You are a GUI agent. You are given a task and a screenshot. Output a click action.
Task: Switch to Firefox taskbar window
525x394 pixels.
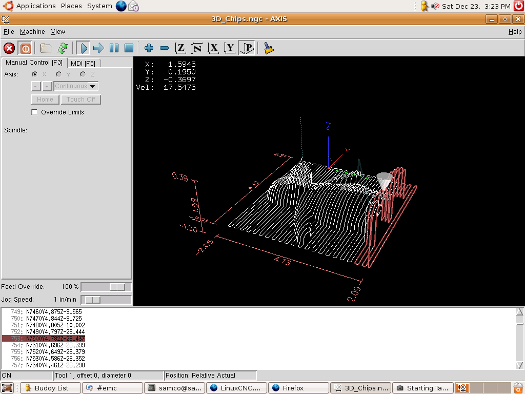click(299, 388)
